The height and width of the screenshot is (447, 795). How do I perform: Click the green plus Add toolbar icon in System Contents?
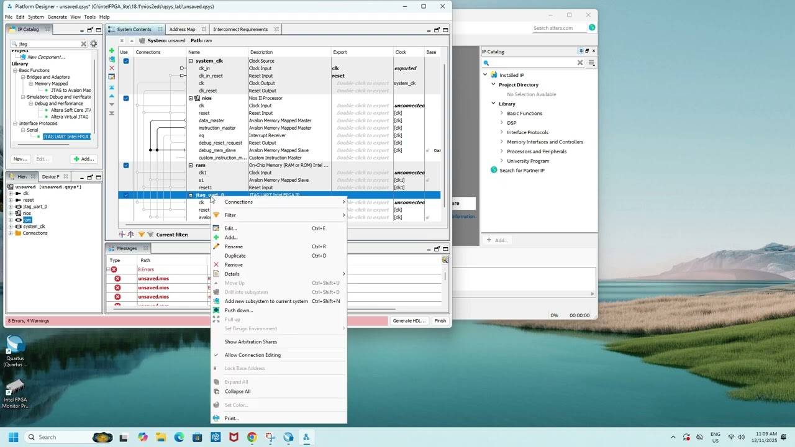pyautogui.click(x=112, y=51)
